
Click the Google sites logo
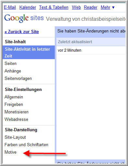(24, 18)
